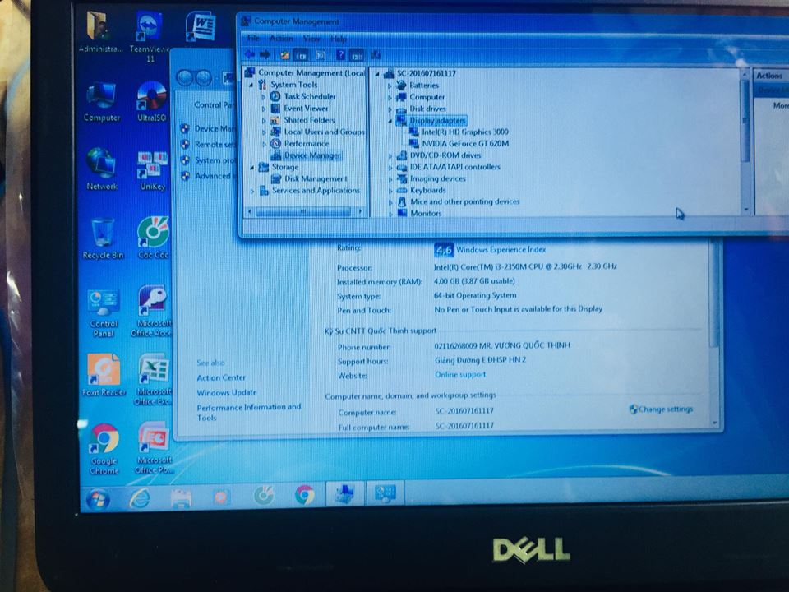Open UltraISO desktop icon

point(151,102)
